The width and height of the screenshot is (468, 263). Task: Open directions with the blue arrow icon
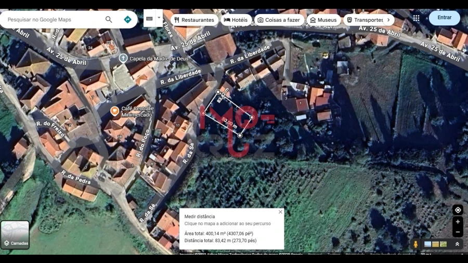click(127, 20)
